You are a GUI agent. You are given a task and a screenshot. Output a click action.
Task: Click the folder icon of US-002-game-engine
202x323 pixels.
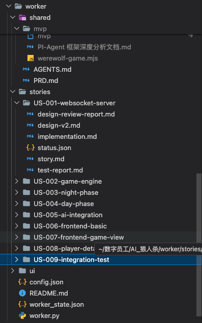click(x=26, y=181)
